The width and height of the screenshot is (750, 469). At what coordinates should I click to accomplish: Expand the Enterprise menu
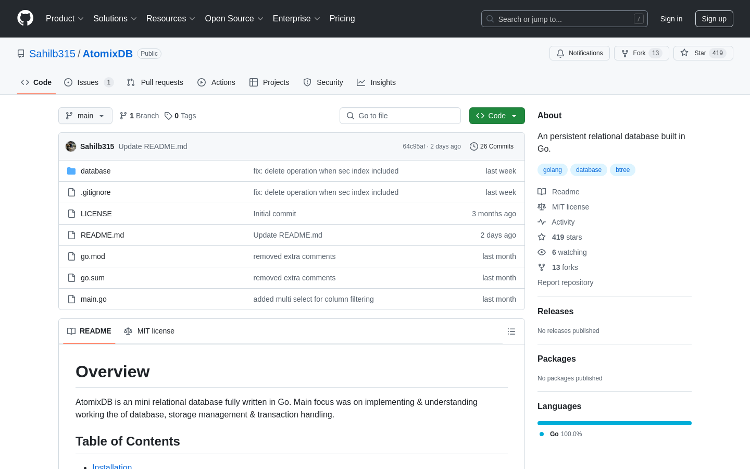[x=296, y=18]
